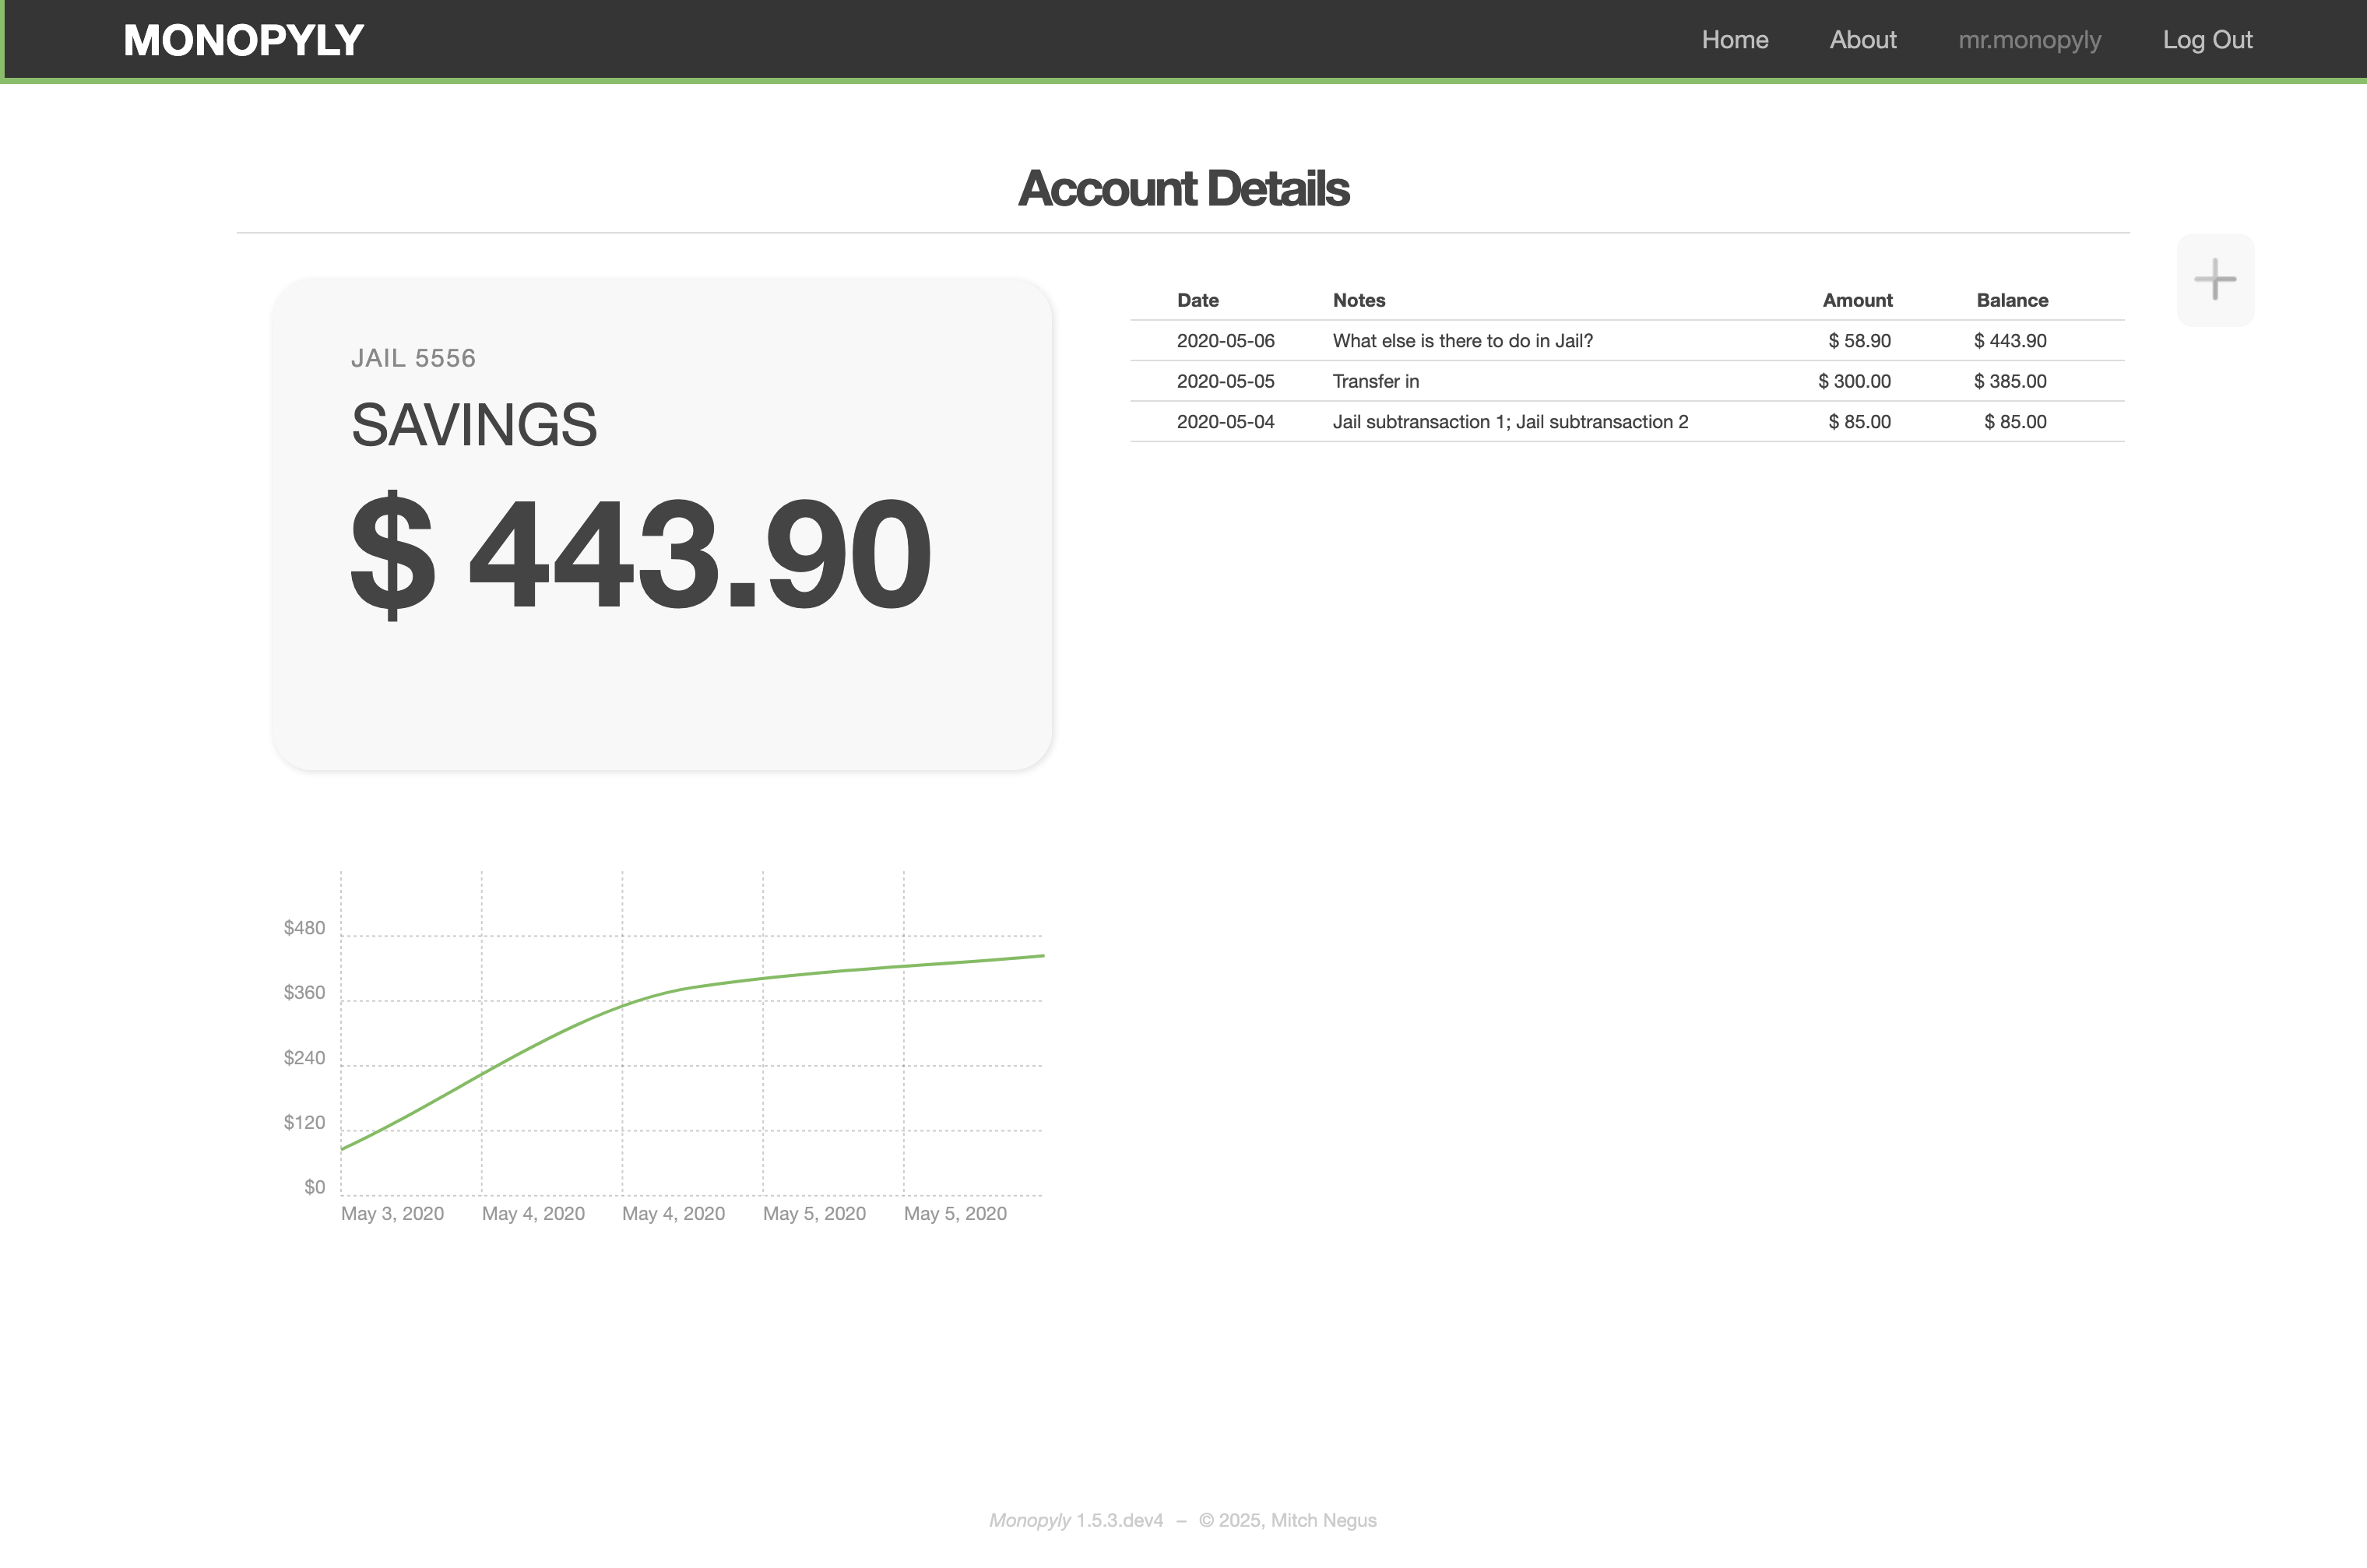The width and height of the screenshot is (2367, 1568).
Task: Click the $ 300.00 amount cell
Action: 1853,381
